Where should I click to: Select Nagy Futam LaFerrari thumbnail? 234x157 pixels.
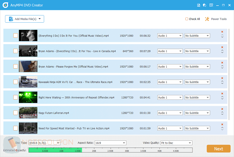(28, 113)
